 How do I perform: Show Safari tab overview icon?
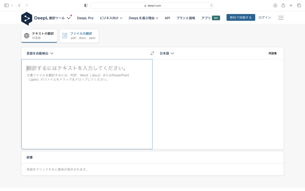point(299,5)
